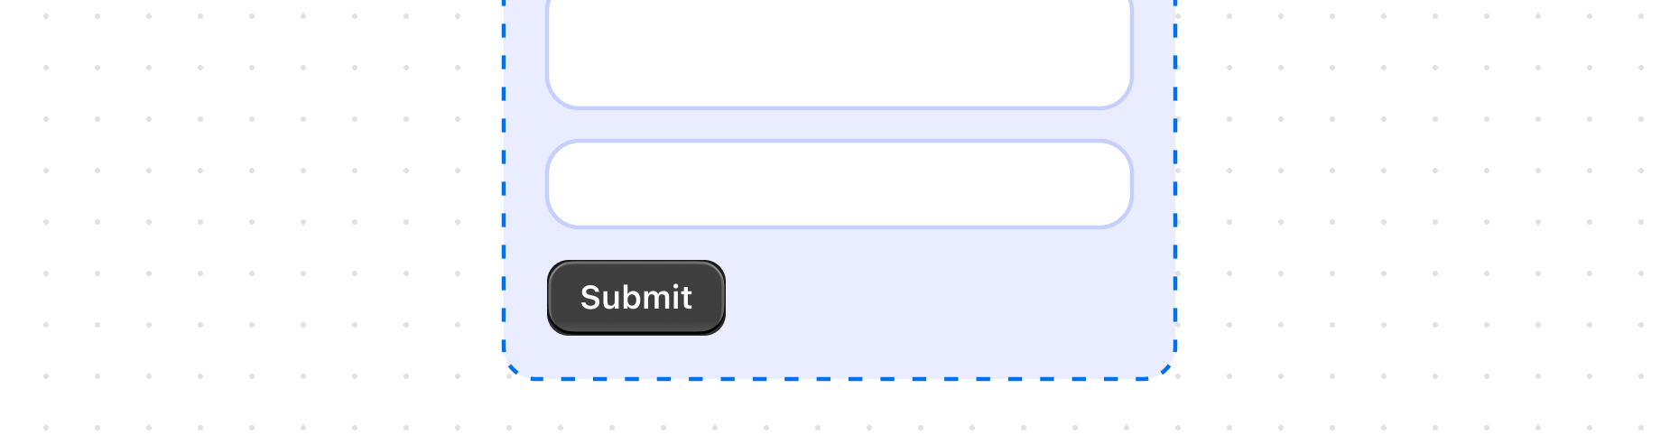1679x444 pixels.
Task: Click the left edge of the lower input field
Action: point(548,184)
